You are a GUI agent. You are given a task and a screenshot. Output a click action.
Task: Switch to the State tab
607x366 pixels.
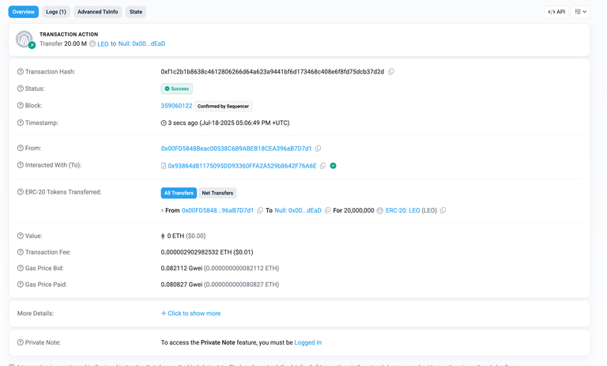(136, 12)
